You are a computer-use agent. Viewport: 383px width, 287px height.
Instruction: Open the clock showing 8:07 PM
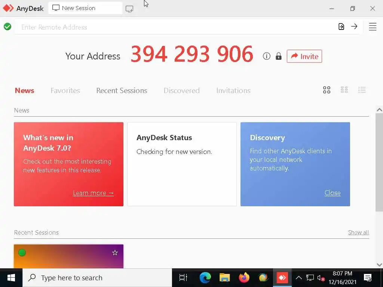tap(343, 278)
